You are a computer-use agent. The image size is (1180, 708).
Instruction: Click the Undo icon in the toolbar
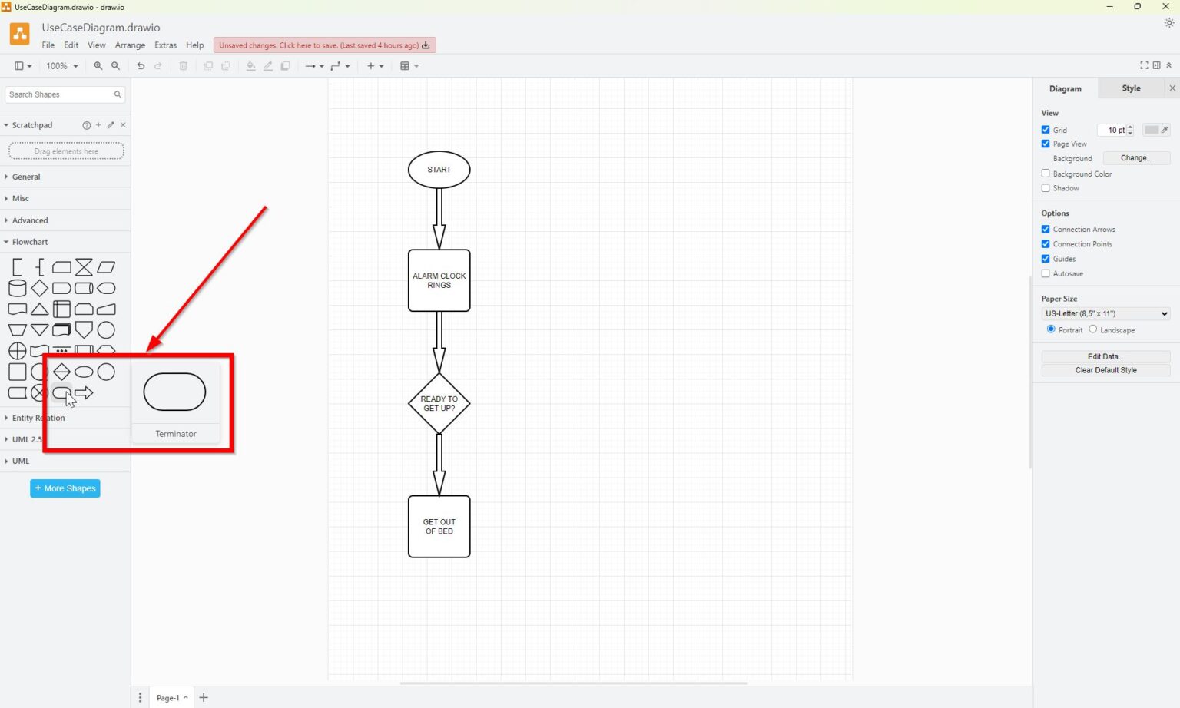141,66
